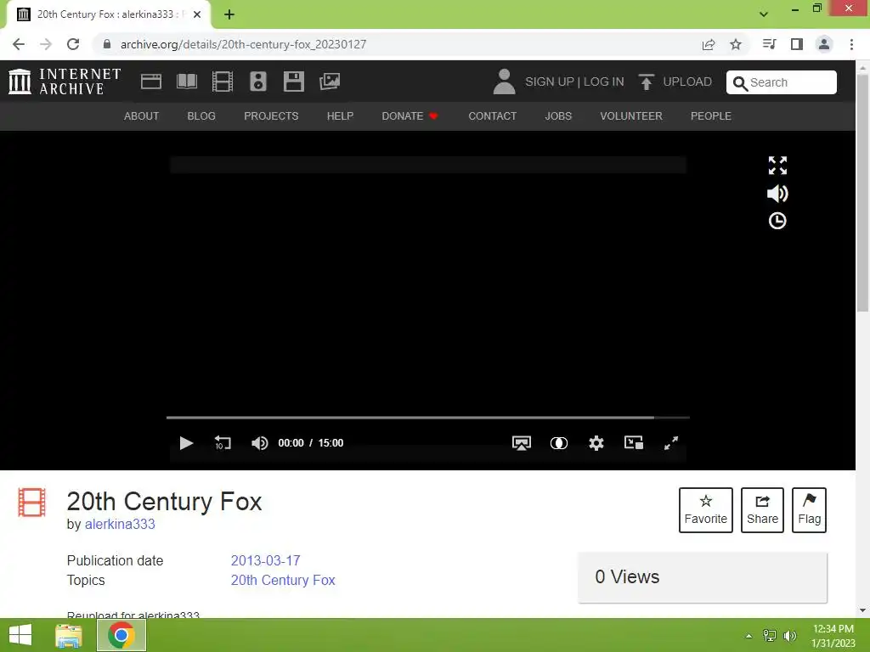
Task: Open the Texts book icon
Action: (x=186, y=81)
